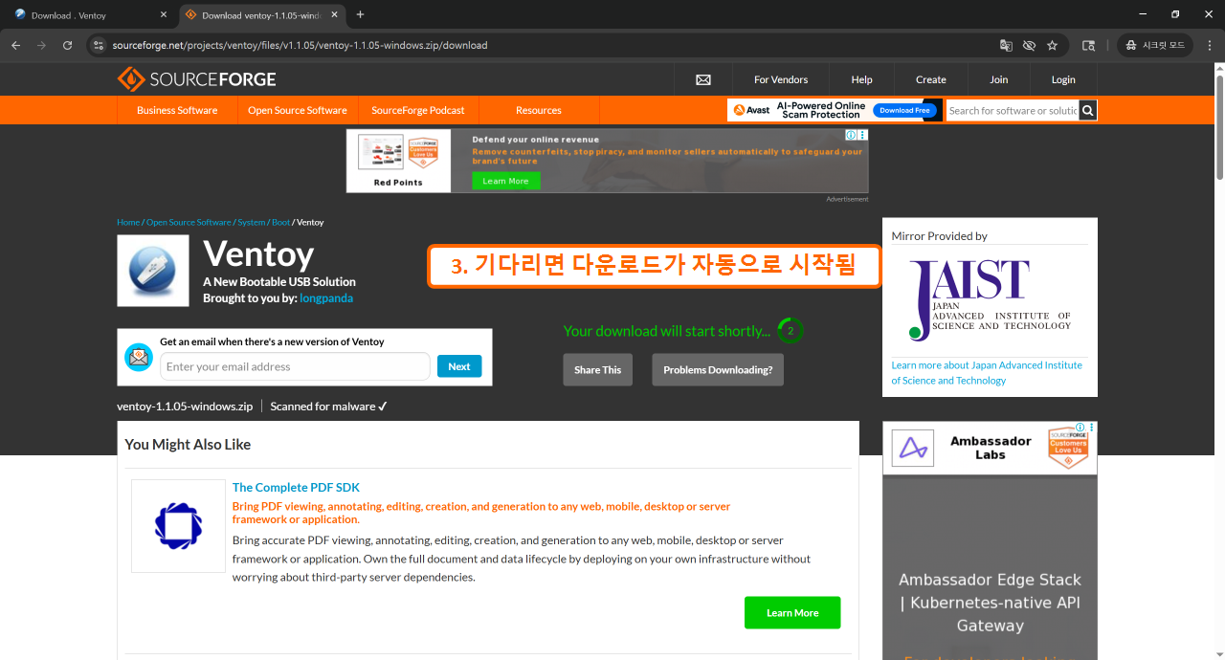Open Chrome's three-dot menu
Image resolution: width=1225 pixels, height=660 pixels.
(x=1208, y=45)
